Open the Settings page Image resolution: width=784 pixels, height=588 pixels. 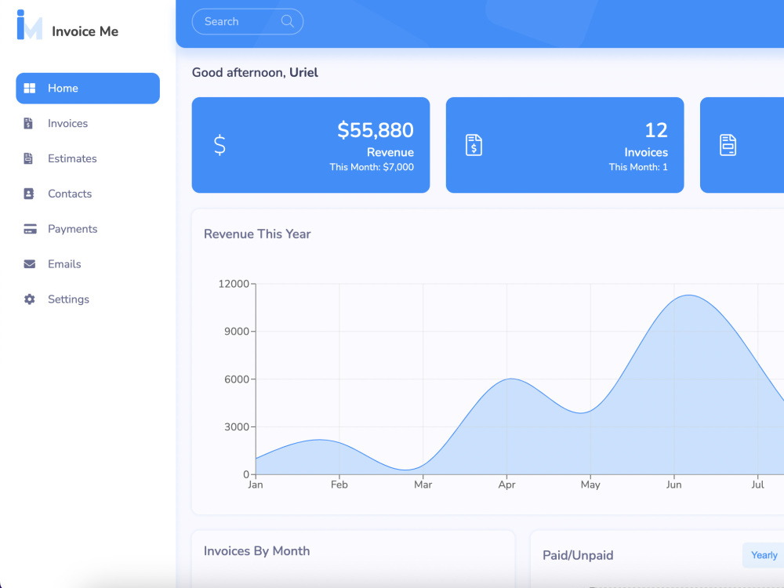tap(88, 299)
